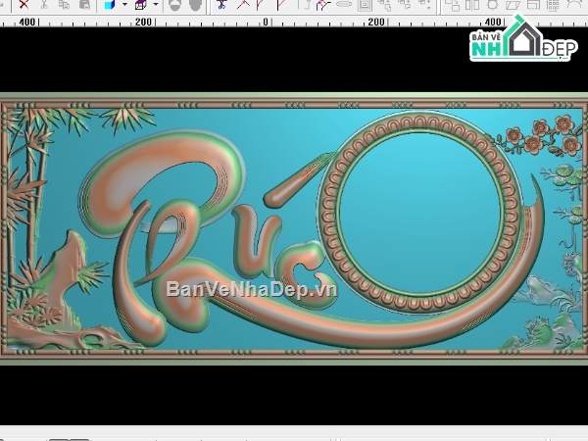The height and width of the screenshot is (441, 588).
Task: Click the circular frame in carving preview
Action: click(420, 212)
